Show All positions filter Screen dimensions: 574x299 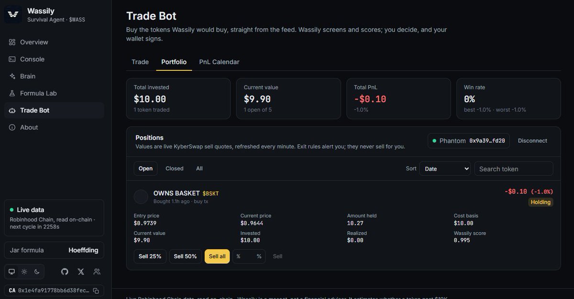point(199,169)
